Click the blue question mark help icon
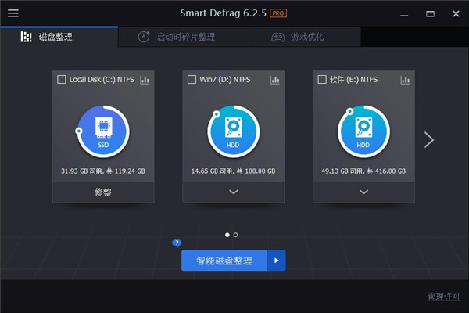Viewport: 469px width, 313px height. tap(177, 243)
